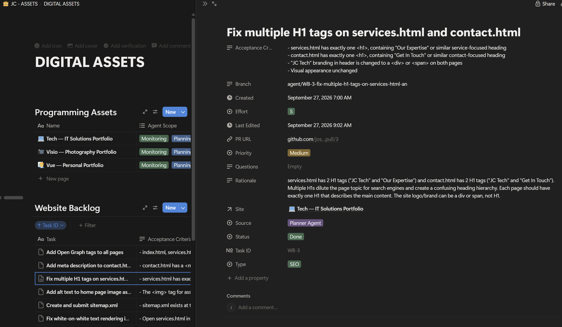Click the Name column header
The height and width of the screenshot is (327, 562).
[48, 125]
